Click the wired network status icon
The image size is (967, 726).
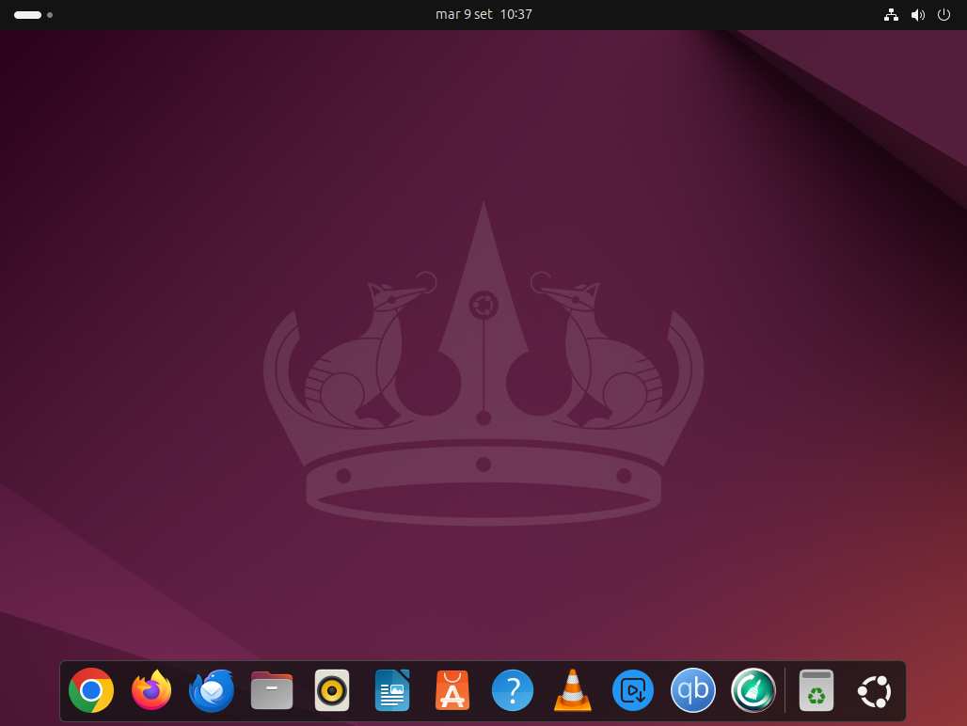click(891, 15)
